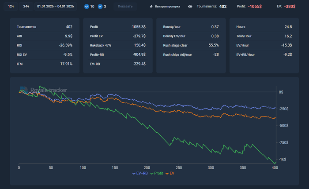This screenshot has width=309, height=189.
Task: Select the 12ч time range button
Action: pos(11,7)
